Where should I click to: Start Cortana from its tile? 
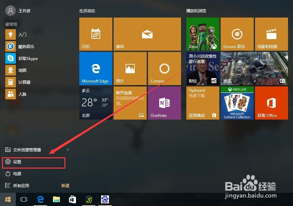point(164,68)
